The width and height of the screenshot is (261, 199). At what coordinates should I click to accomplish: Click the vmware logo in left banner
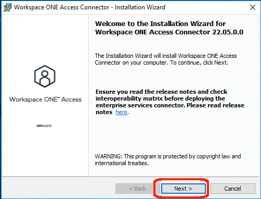pyautogui.click(x=44, y=126)
